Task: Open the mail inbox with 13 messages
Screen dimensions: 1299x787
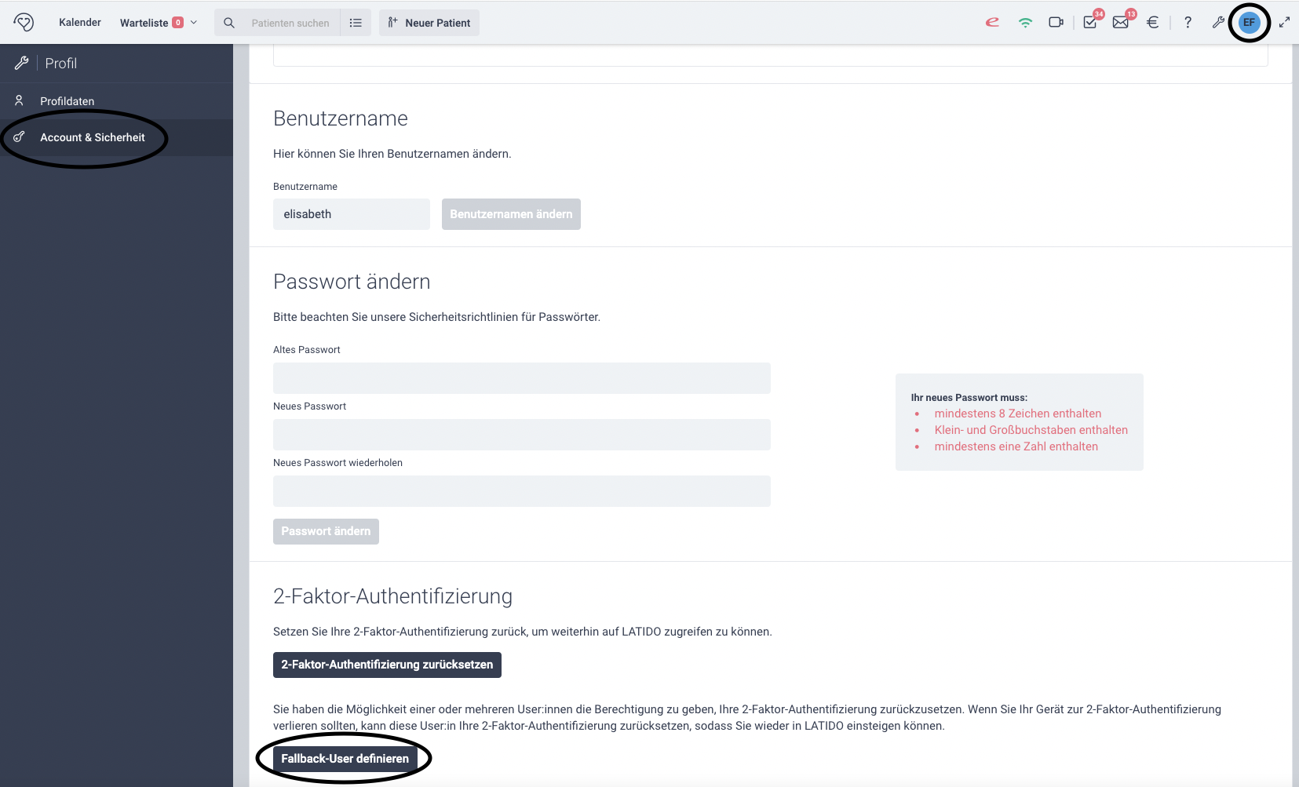Action: pyautogui.click(x=1121, y=22)
